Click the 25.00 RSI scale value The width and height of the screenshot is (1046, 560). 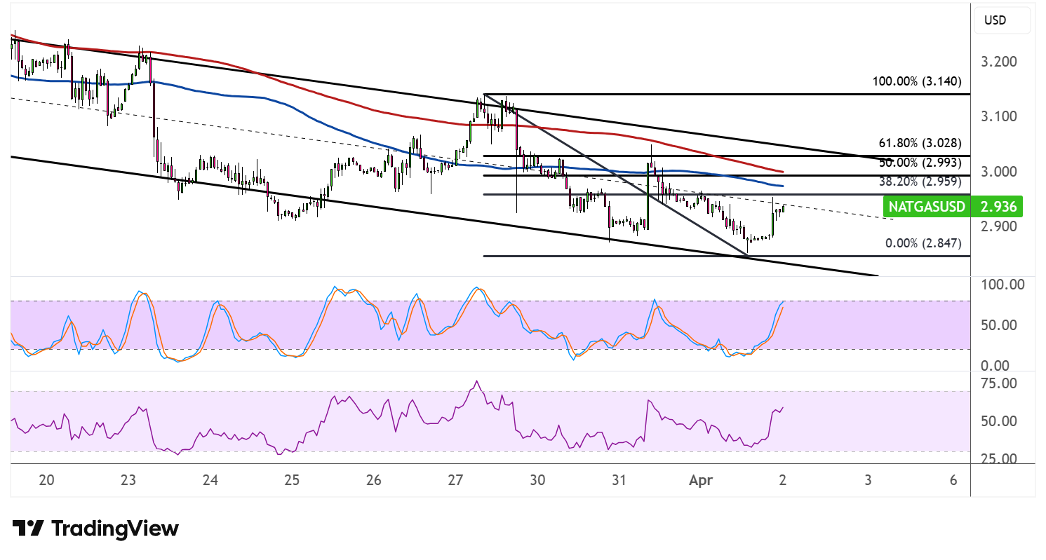click(x=999, y=459)
